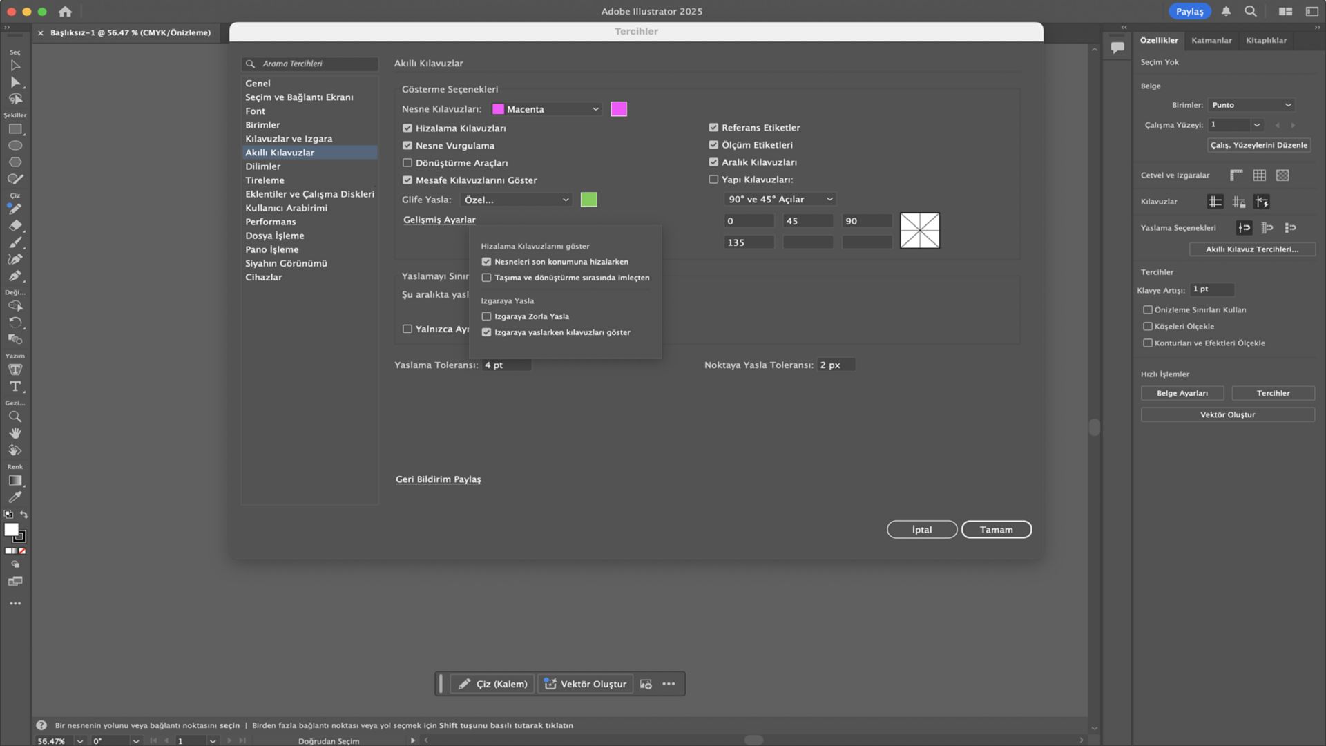Enable Dönüştürme Araçları checkbox
The image size is (1326, 746).
click(407, 163)
